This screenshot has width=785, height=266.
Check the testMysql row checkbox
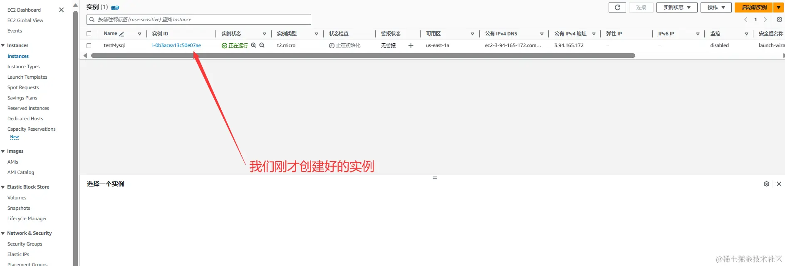click(x=89, y=45)
